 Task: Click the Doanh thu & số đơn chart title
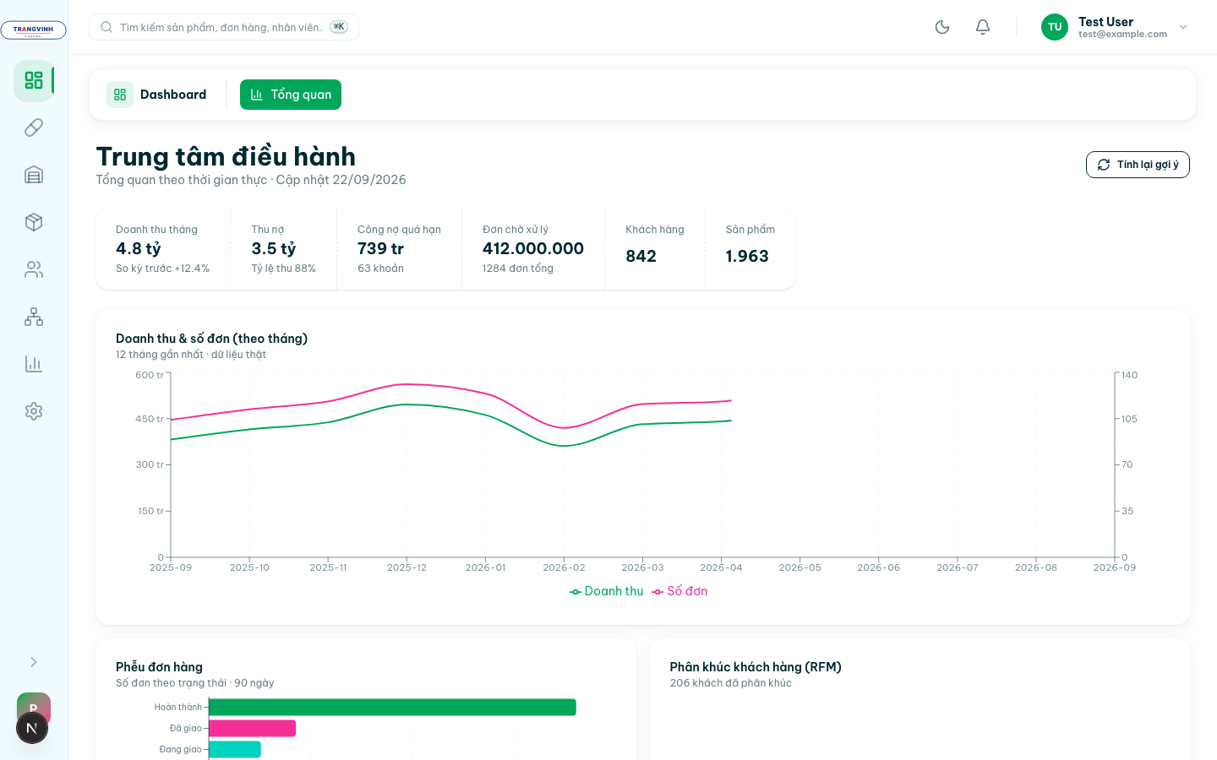[211, 339]
